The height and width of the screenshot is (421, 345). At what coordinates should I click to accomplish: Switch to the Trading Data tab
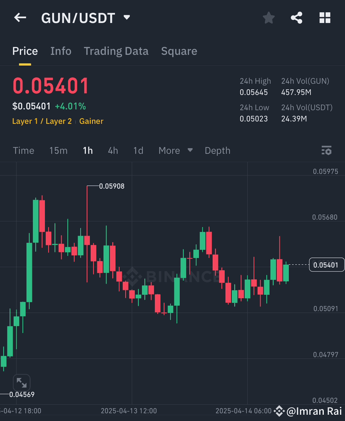click(116, 51)
